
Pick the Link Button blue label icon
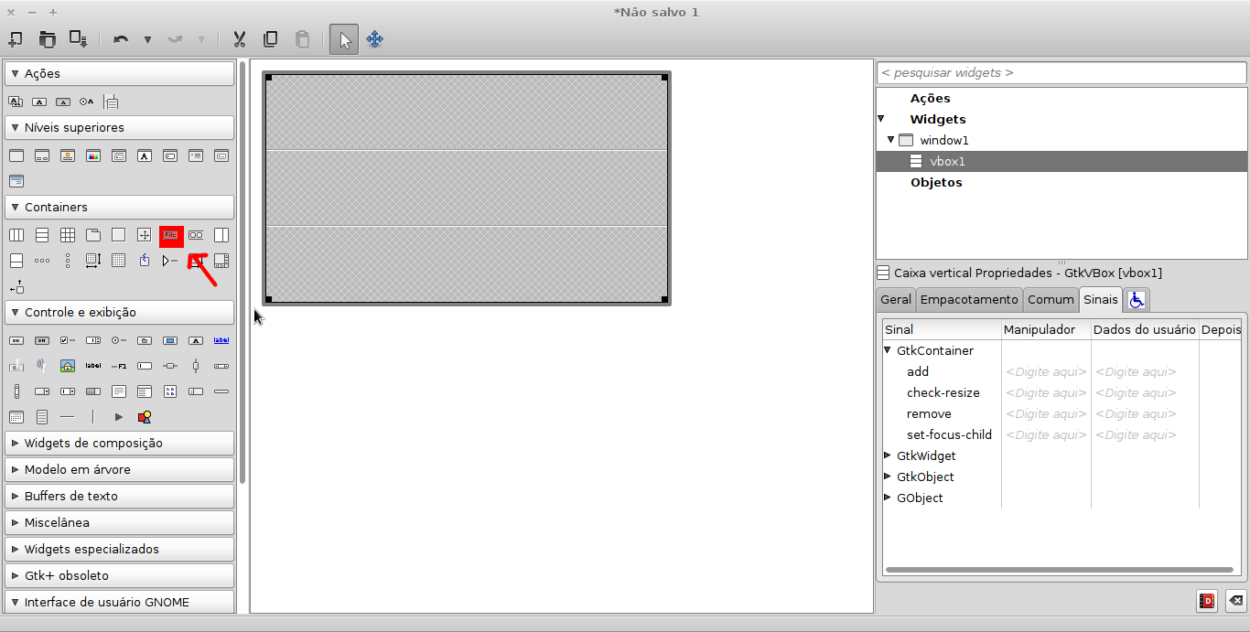click(221, 340)
